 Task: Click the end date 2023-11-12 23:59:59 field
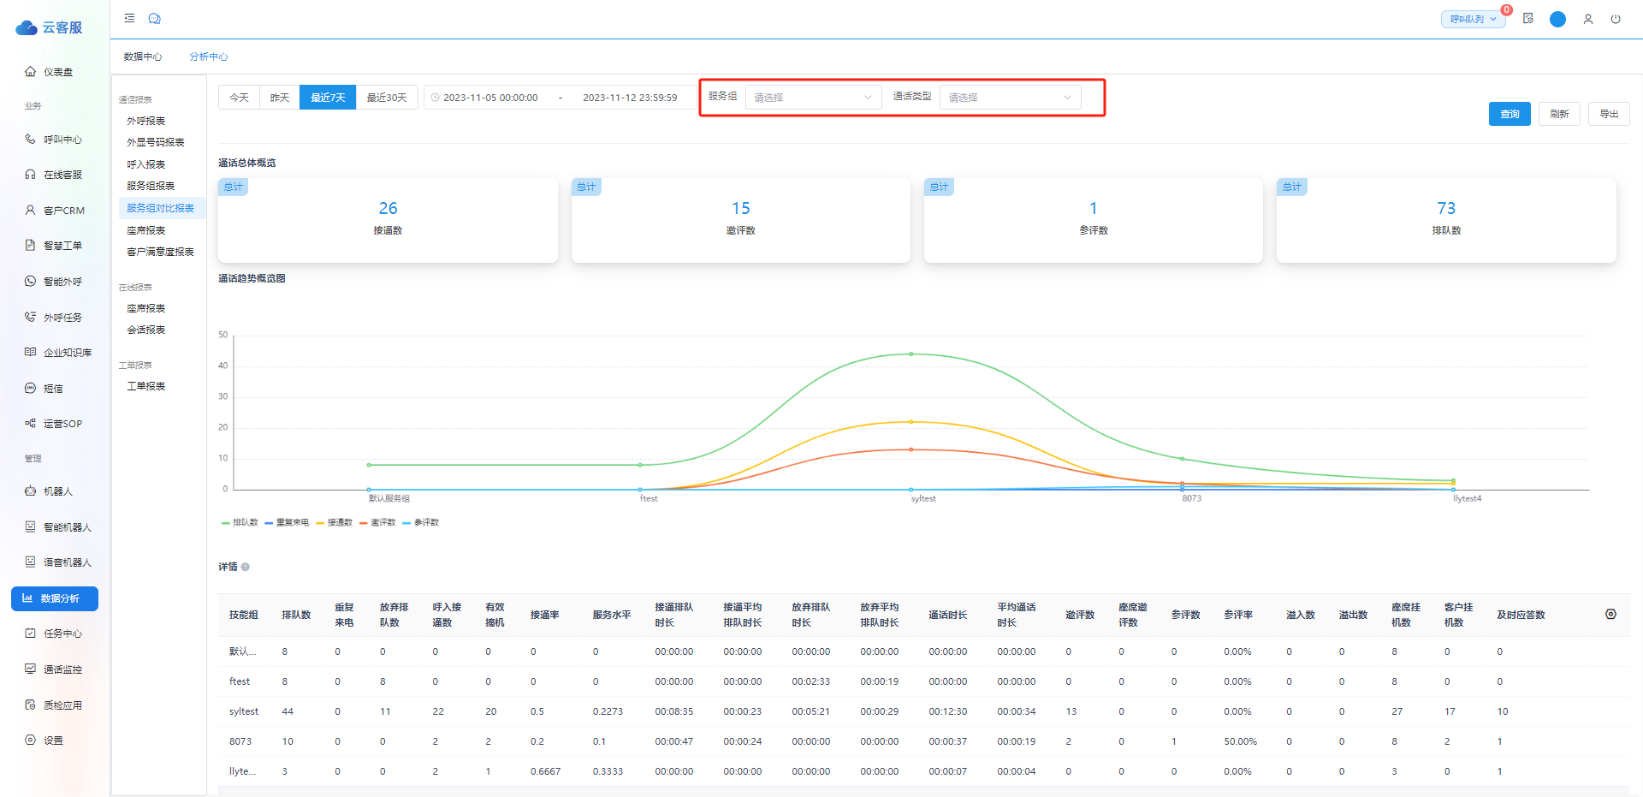click(x=630, y=98)
